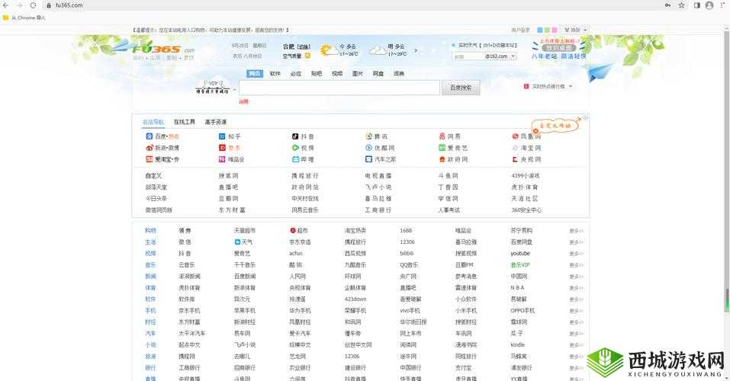This screenshot has height=381, width=730.
Task: Bookmark this page with the star icon
Action: click(682, 5)
